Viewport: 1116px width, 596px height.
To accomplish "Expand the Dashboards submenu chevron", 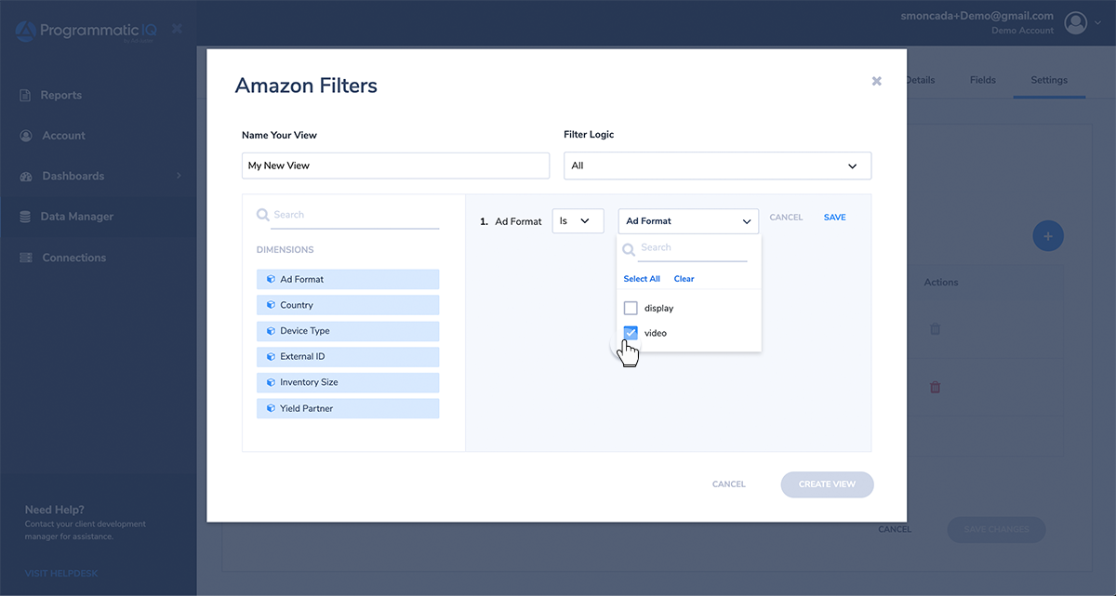I will pos(179,176).
